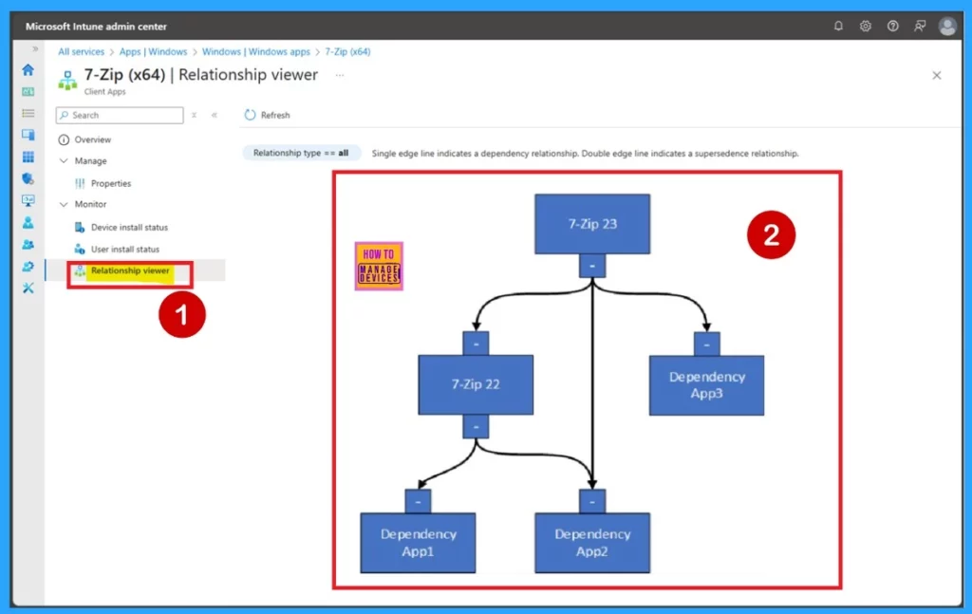Screen dimensions: 972x614
Task: Collapse the resource menu with double arrow
Action: point(215,115)
